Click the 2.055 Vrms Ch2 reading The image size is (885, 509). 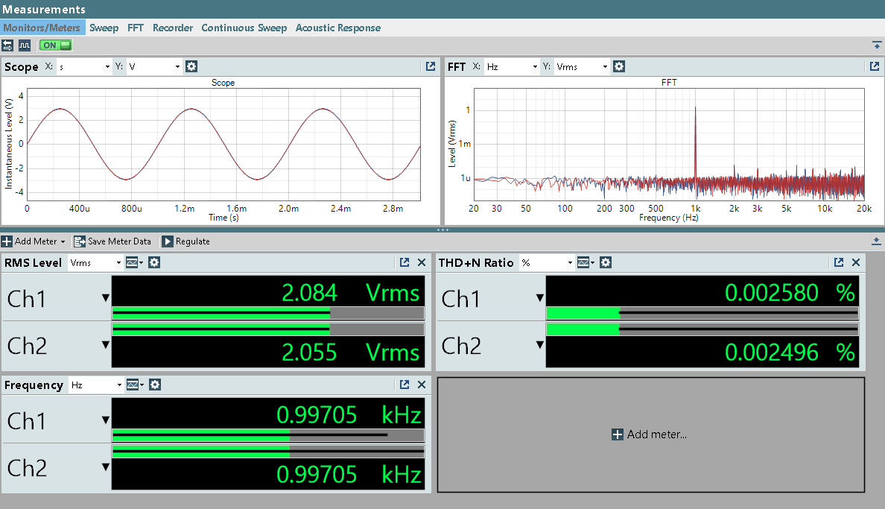click(x=350, y=352)
